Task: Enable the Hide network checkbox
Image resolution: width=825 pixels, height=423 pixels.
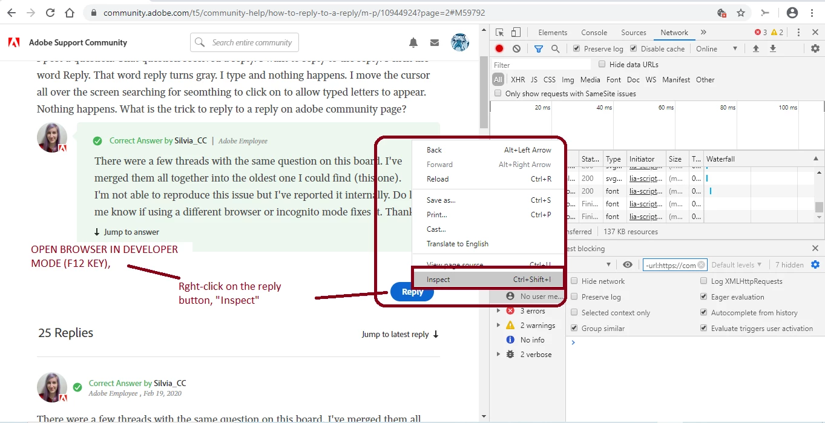Action: 574,281
